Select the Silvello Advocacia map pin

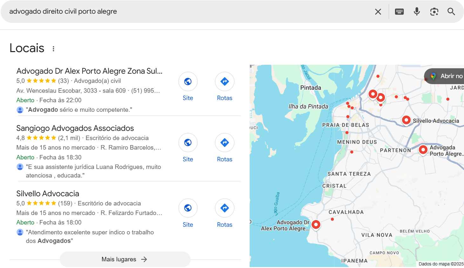[x=406, y=120]
